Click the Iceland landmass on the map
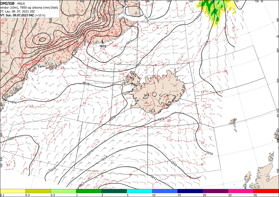279x197 pixels. coord(157,92)
